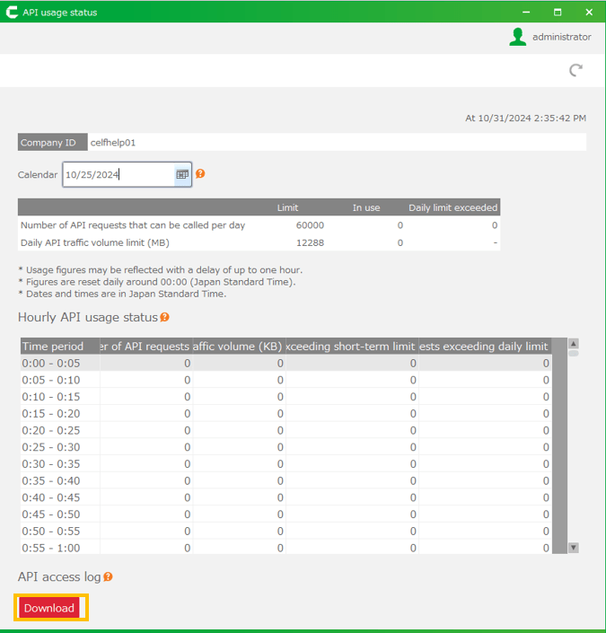Click the traffic volume (KB) column header

coord(239,347)
